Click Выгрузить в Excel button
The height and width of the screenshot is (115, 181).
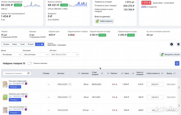click(x=170, y=54)
